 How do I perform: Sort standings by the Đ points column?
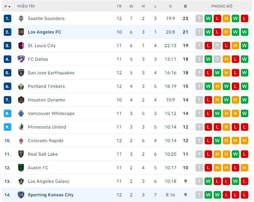pos(185,6)
